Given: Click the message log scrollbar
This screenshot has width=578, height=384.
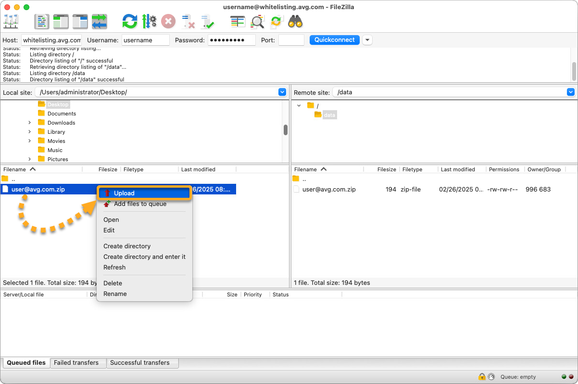Looking at the screenshot, I should tap(574, 71).
